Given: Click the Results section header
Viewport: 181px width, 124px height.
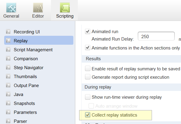Looking at the screenshot, I should tap(131, 59).
